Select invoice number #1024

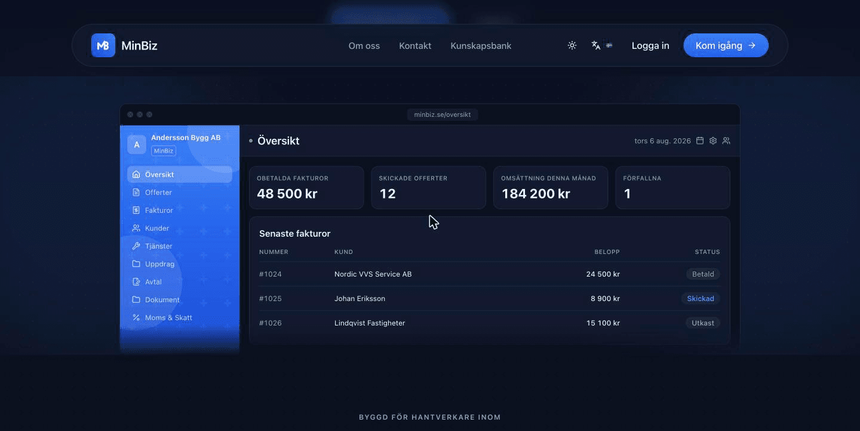coord(271,274)
